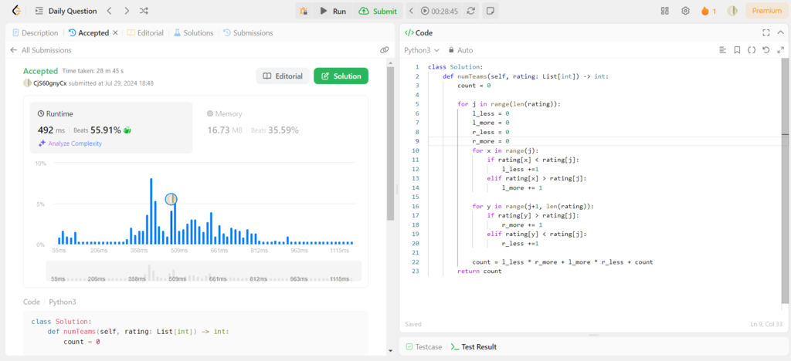Click the curly braces icon

(752, 50)
